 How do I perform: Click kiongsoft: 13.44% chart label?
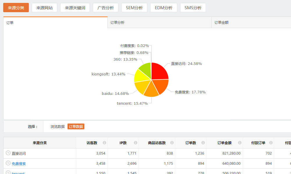point(108,74)
